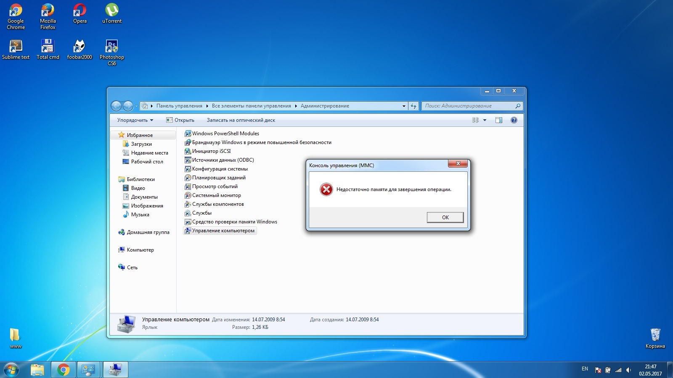Click Все элементы панели управления breadcrumb
The image size is (673, 378).
(251, 106)
